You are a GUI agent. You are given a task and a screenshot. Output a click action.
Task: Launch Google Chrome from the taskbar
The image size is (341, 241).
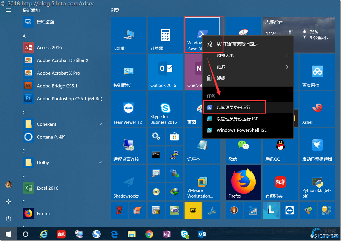click(149, 234)
